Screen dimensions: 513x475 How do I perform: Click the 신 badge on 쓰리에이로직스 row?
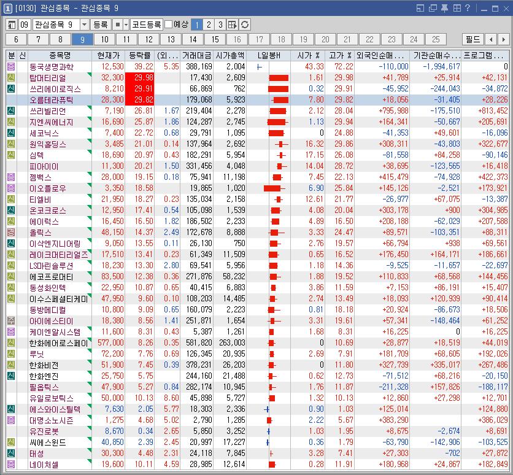[11, 88]
